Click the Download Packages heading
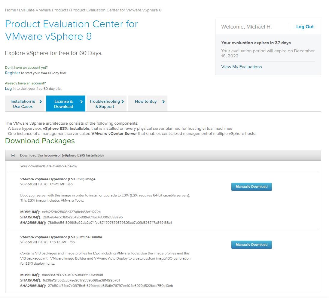 [40, 141]
